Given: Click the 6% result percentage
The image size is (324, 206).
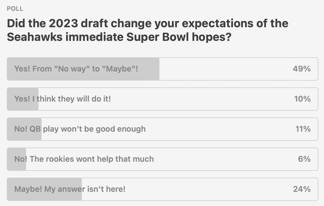Looking at the screenshot, I should pos(304,159).
